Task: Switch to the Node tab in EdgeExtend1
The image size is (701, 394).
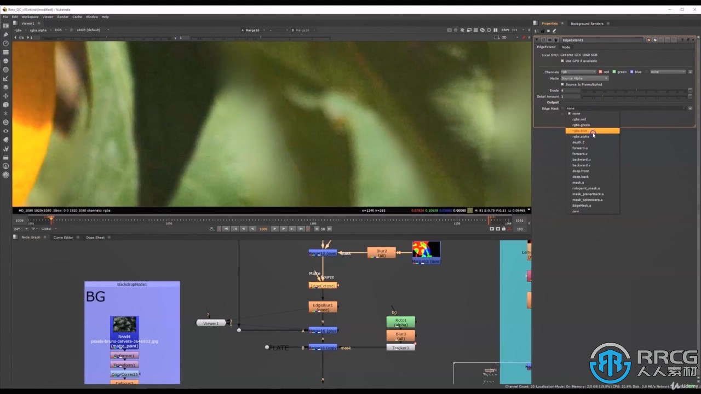Action: tap(566, 47)
